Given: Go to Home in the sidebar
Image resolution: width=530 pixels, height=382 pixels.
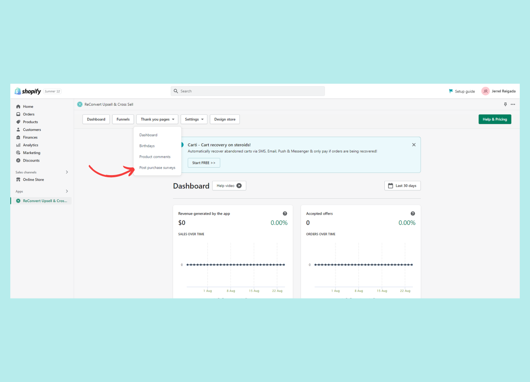Looking at the screenshot, I should tap(28, 106).
